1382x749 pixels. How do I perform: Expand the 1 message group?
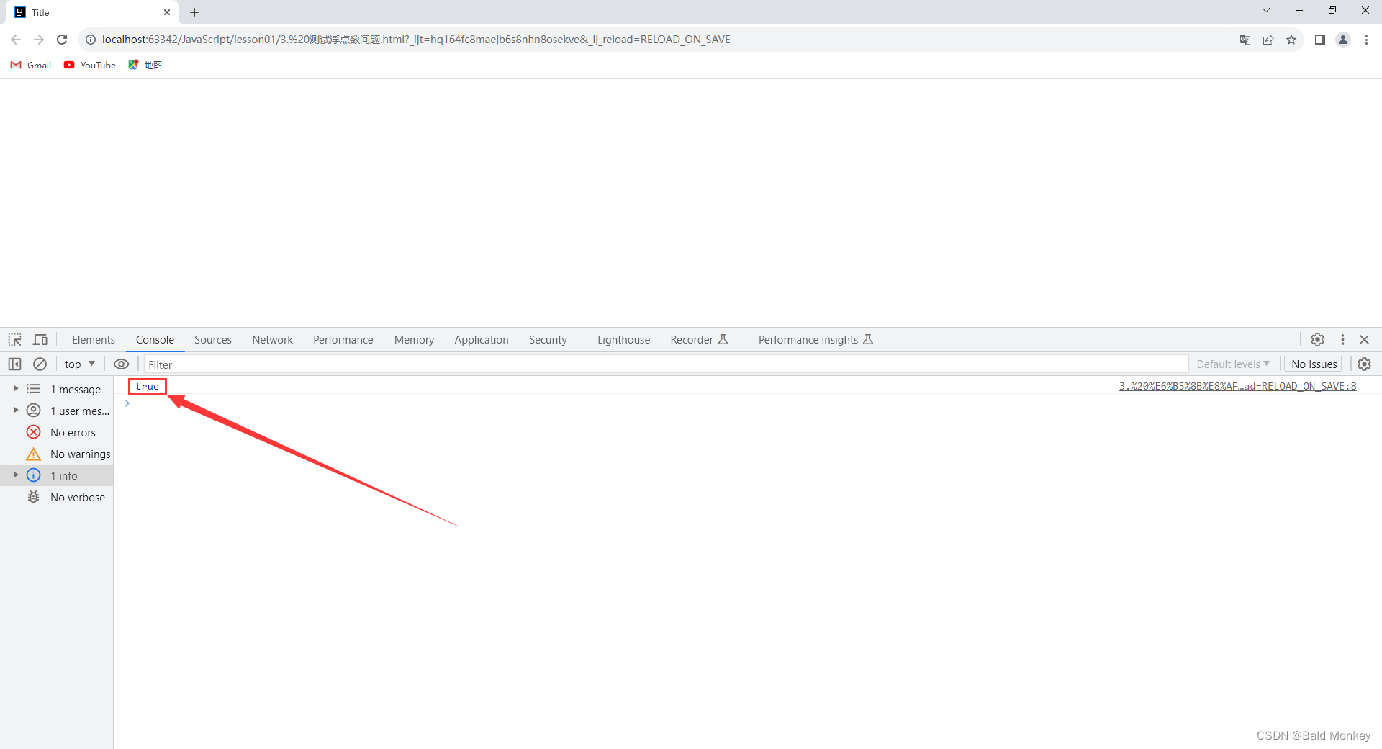15,389
